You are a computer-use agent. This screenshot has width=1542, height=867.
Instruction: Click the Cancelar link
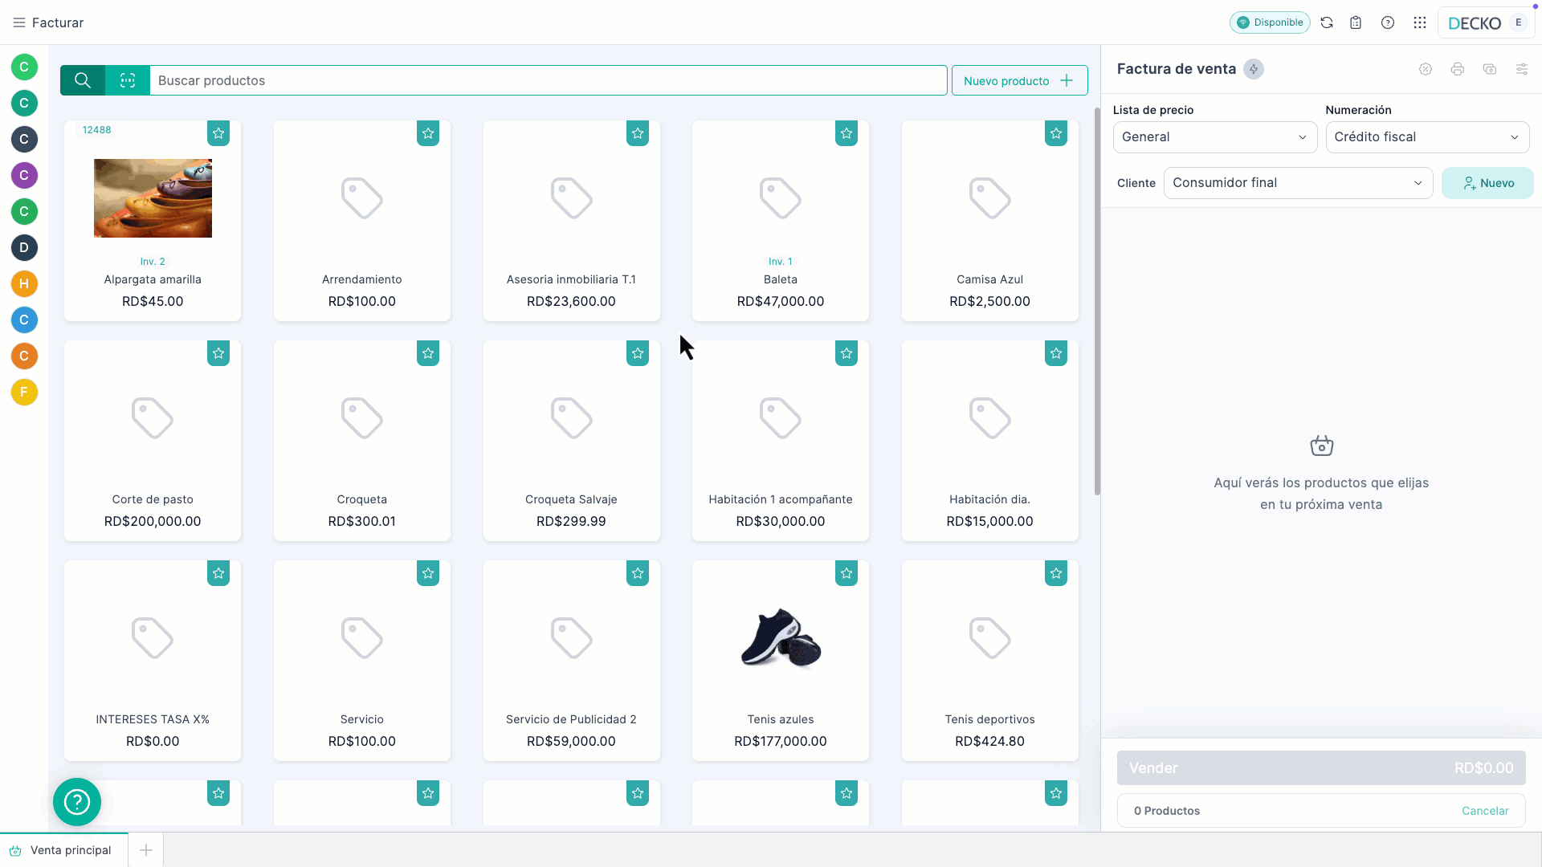pyautogui.click(x=1485, y=811)
